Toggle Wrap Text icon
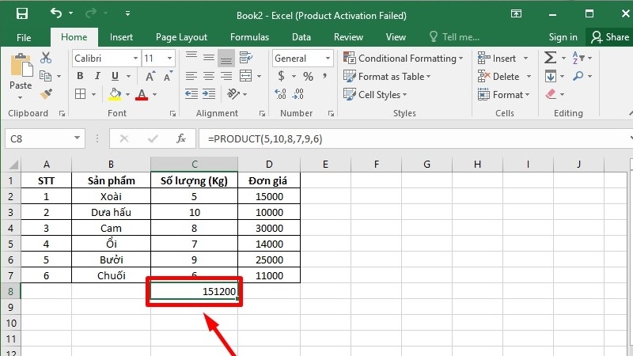 (246, 58)
